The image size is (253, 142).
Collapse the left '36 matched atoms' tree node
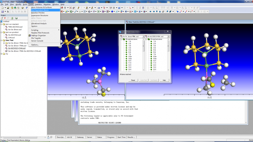pos(121,39)
